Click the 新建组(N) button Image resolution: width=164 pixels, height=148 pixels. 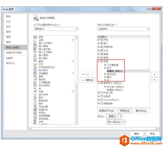point(125,111)
